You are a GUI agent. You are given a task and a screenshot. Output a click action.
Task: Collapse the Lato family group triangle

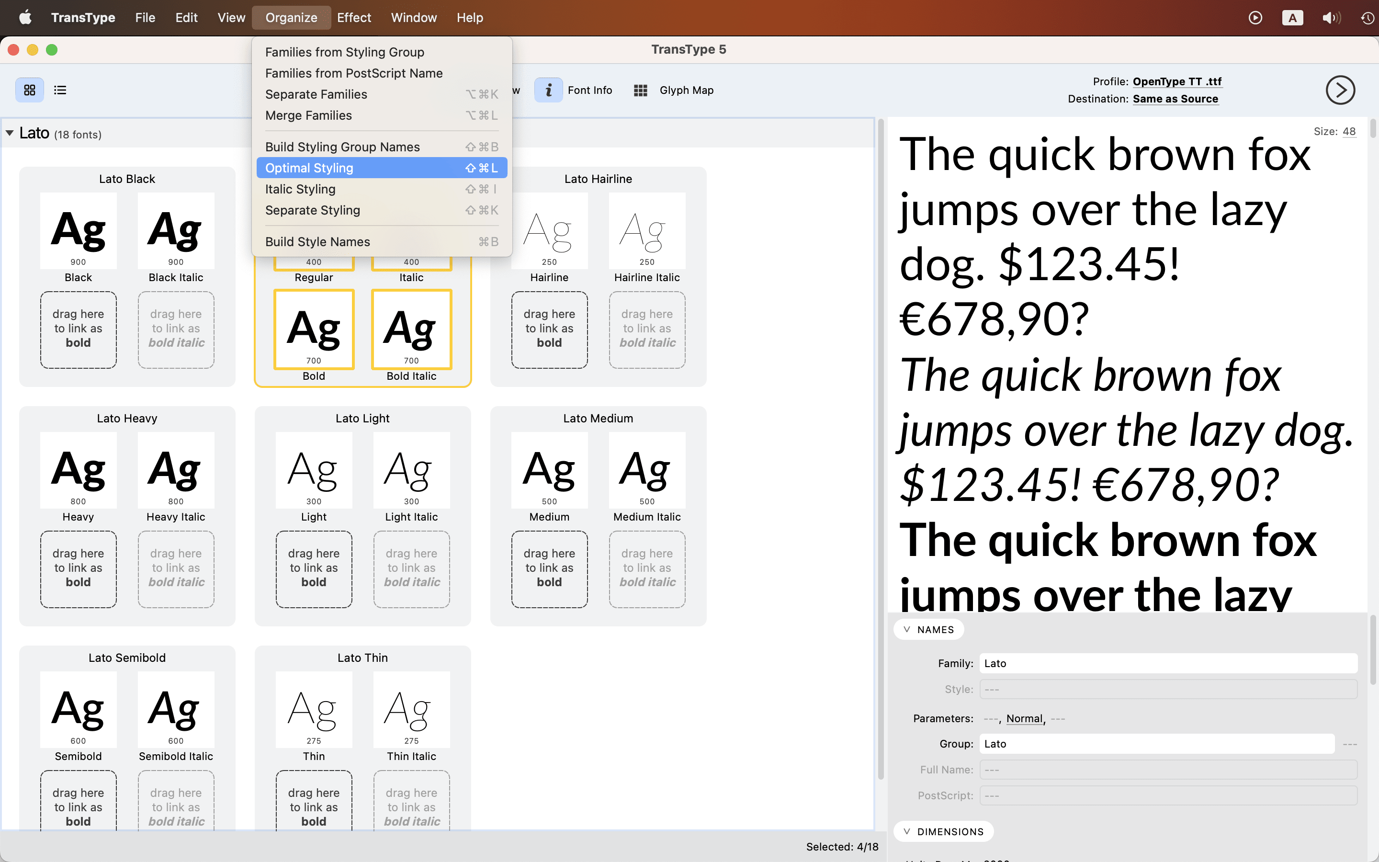tap(10, 134)
